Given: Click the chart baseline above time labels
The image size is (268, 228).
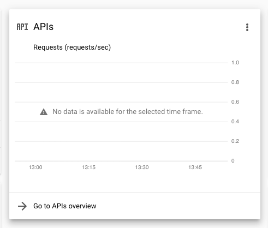Looking at the screenshot, I should [121, 161].
